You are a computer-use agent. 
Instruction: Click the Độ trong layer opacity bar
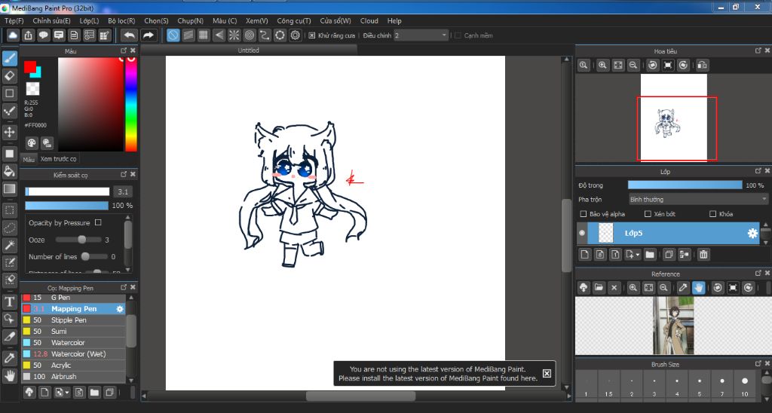click(x=685, y=185)
